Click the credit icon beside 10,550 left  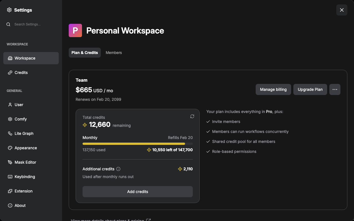point(149,150)
